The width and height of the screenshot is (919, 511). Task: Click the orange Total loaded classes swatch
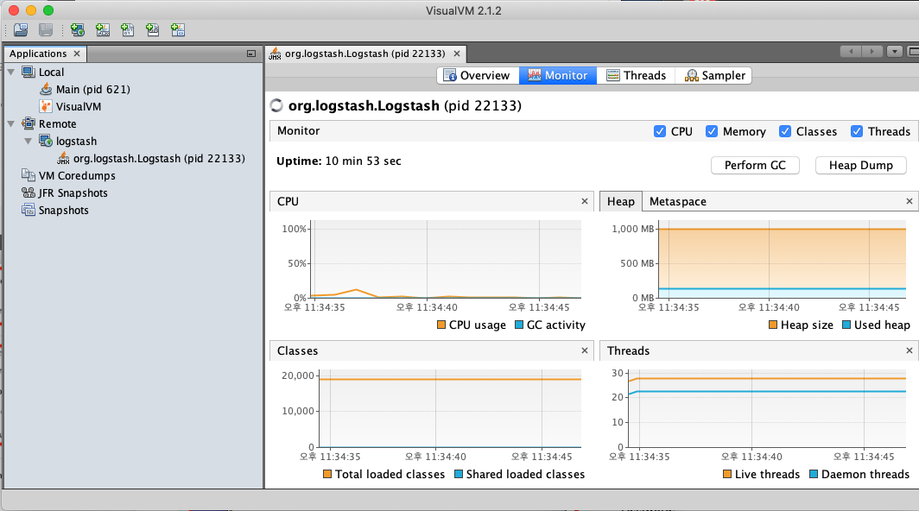pos(327,474)
